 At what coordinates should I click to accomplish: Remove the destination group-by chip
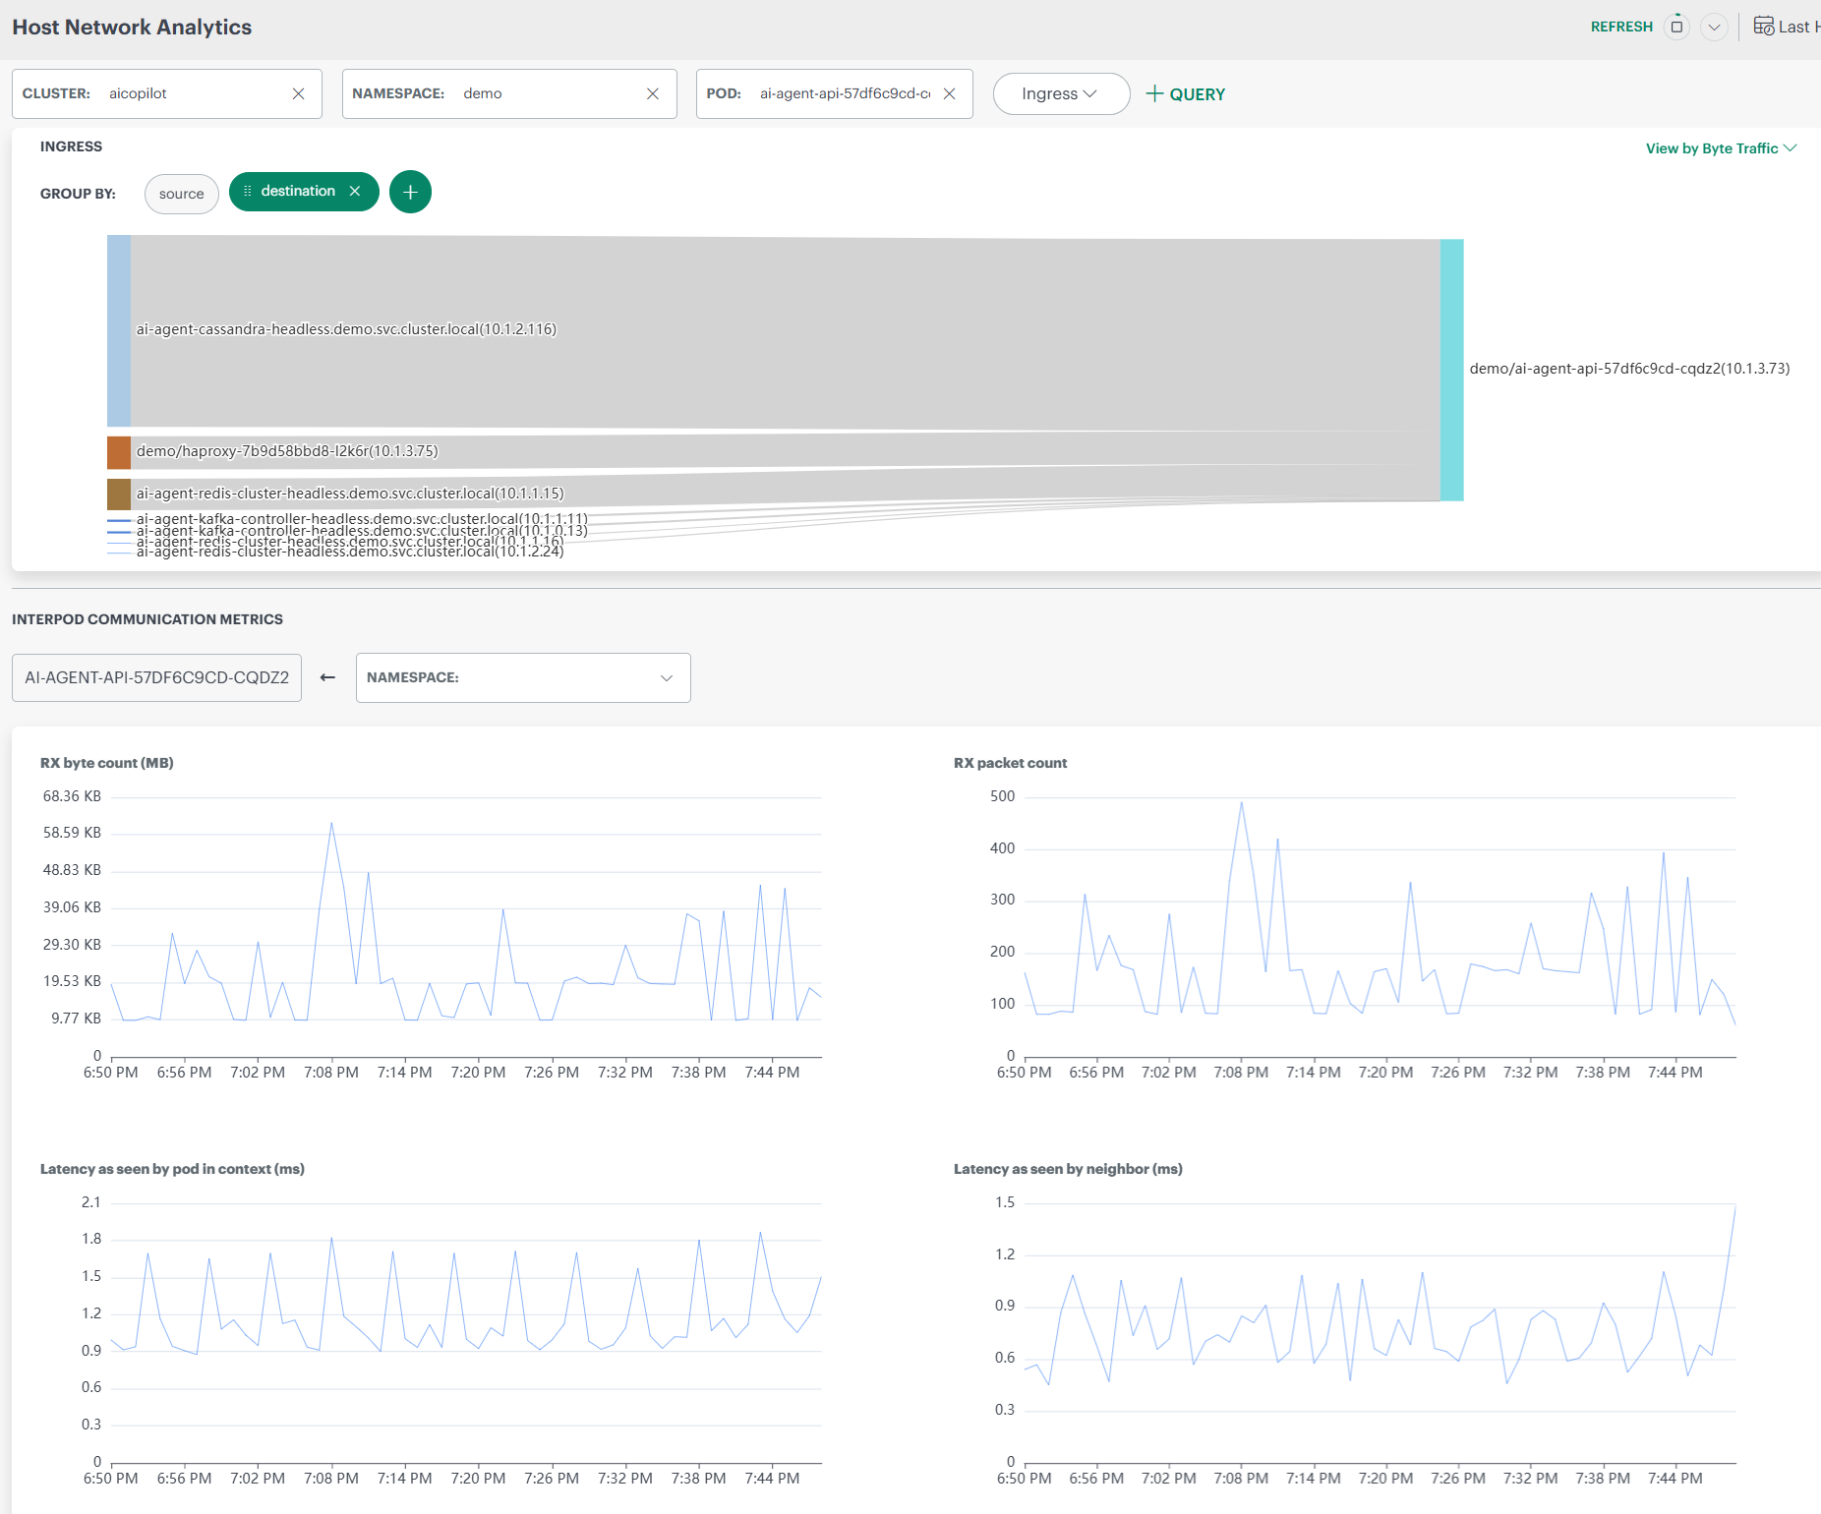point(355,192)
